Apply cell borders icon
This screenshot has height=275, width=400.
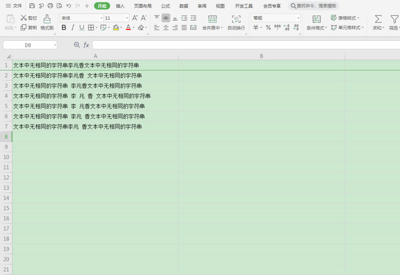tap(91, 27)
